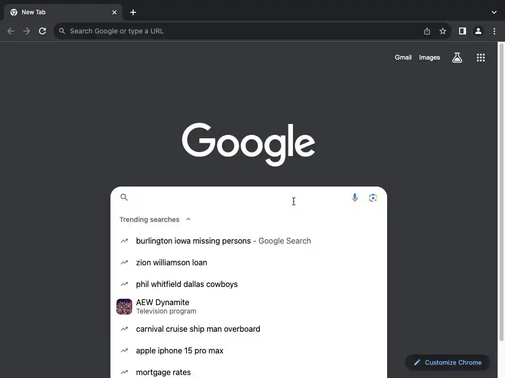Click the trending arrow icon beside zion williamson loan
The width and height of the screenshot is (505, 378).
(x=124, y=263)
